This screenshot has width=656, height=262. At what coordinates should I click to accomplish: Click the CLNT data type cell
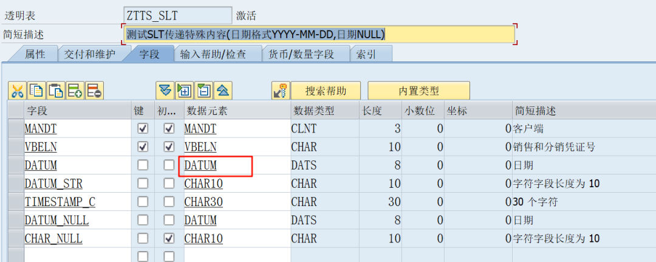pyautogui.click(x=324, y=128)
